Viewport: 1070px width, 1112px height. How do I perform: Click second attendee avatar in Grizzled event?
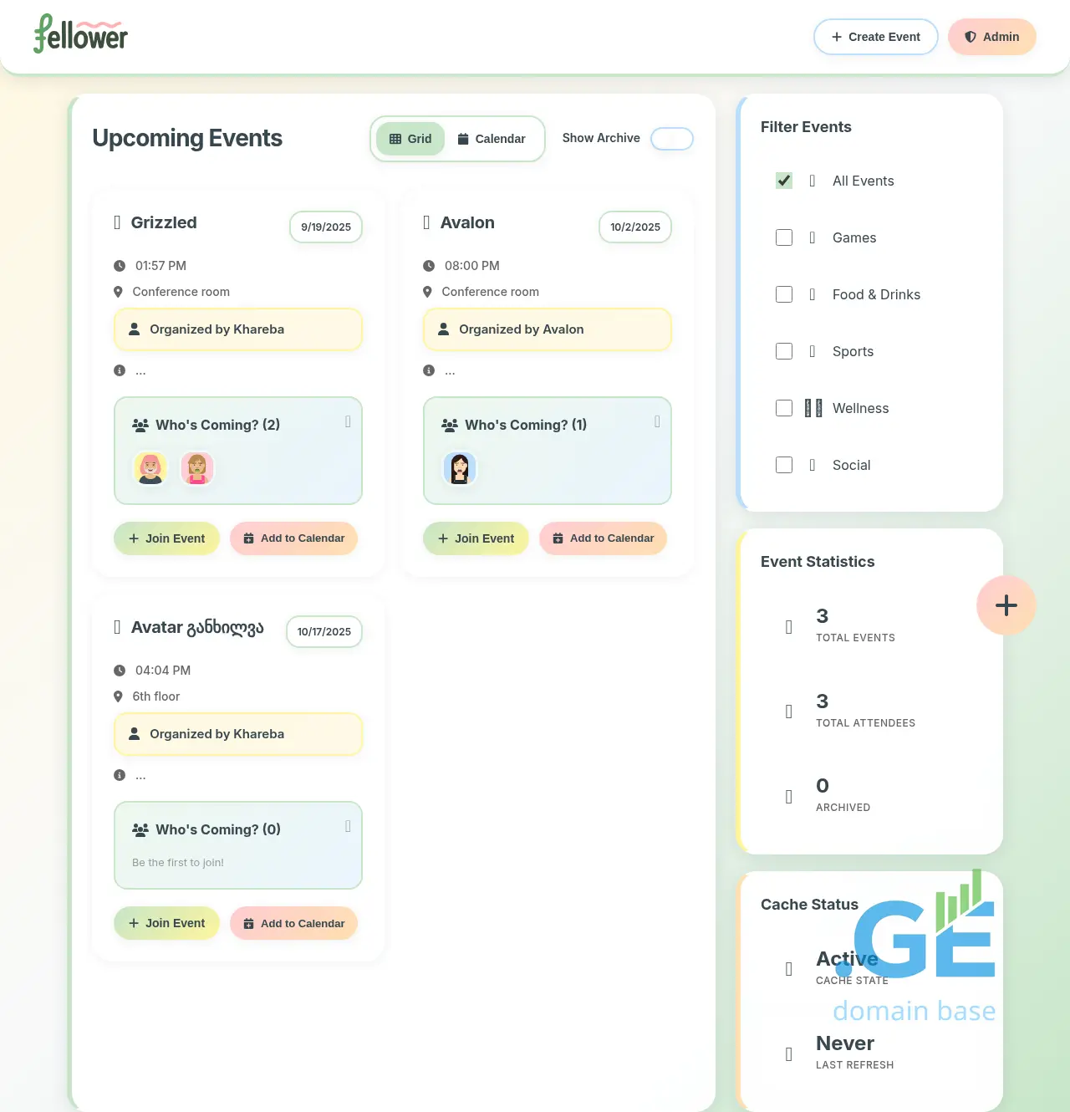point(197,468)
